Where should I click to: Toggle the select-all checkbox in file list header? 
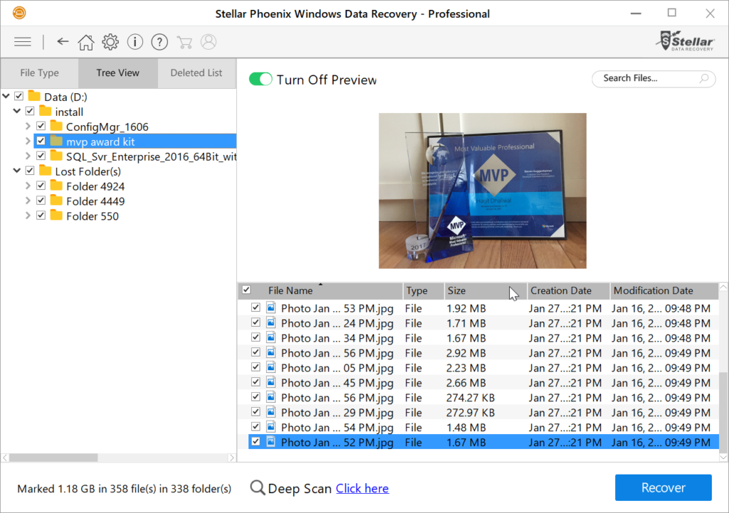click(246, 290)
